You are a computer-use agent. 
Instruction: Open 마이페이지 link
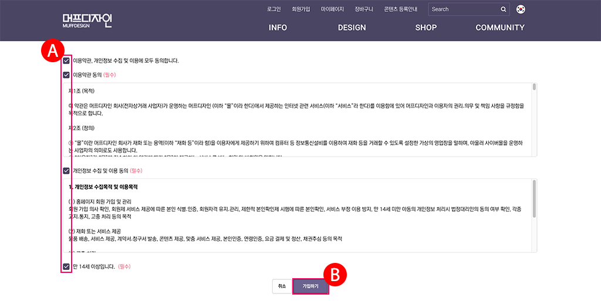point(332,9)
